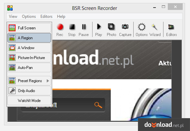Viewport: 190px width, 131px height.
Task: Open the View menu
Action: (x=13, y=16)
